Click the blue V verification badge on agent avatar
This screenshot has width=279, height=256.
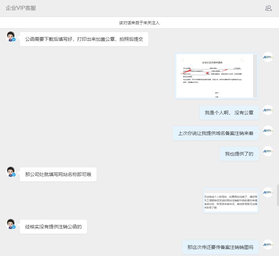click(x=13, y=39)
